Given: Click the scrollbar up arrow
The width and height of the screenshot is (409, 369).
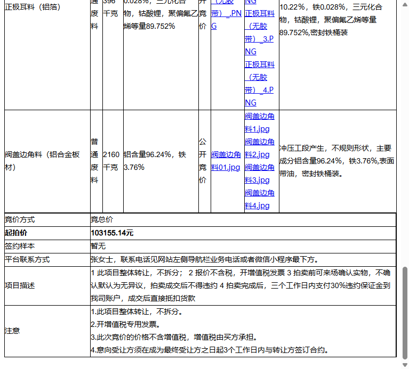Looking at the screenshot, I should (x=405, y=5).
